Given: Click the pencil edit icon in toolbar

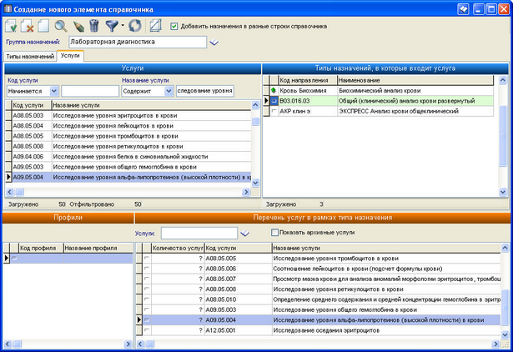Looking at the screenshot, I should point(78,26).
